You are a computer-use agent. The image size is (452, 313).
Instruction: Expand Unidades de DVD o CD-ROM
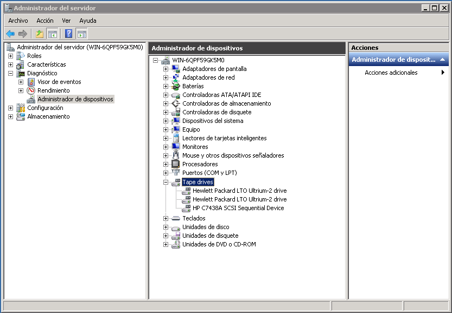[x=166, y=244]
